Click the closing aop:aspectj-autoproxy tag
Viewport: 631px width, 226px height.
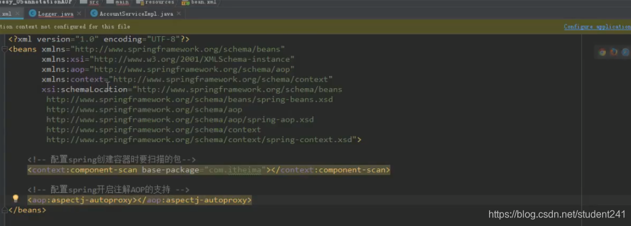point(195,200)
